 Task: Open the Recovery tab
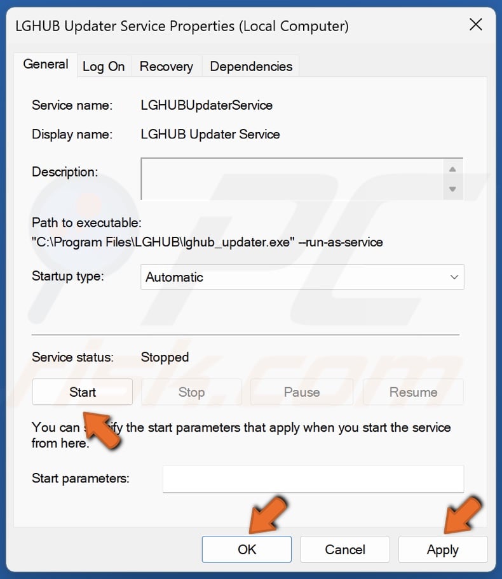point(166,66)
